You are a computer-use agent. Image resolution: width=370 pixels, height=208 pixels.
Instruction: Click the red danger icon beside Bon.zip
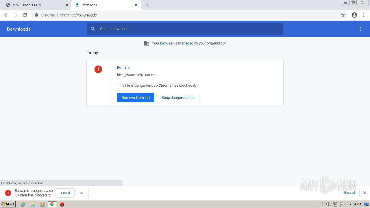[x=98, y=69]
